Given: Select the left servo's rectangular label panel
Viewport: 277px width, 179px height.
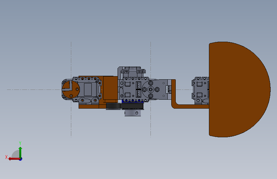Looking at the screenshot, I should (x=88, y=89).
